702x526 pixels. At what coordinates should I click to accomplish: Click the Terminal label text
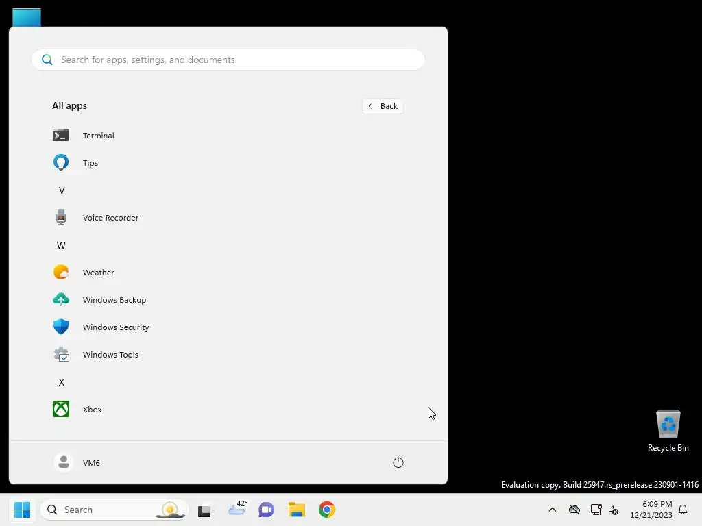point(99,136)
